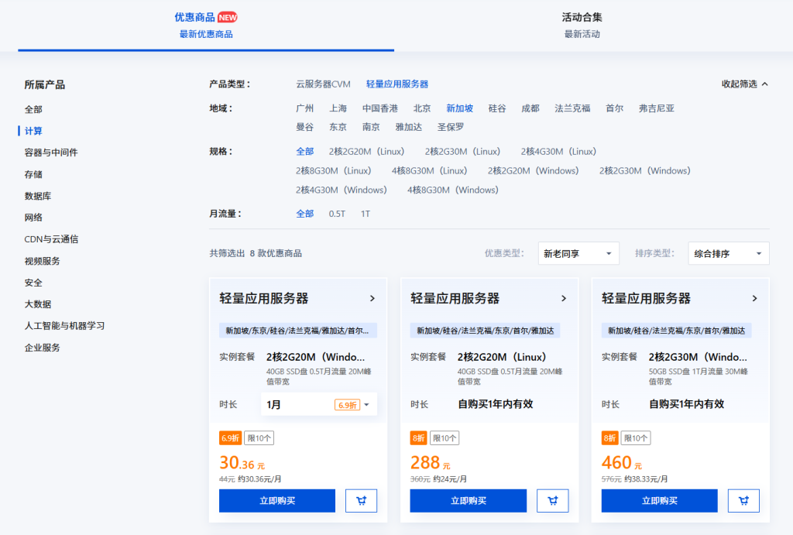Image resolution: width=793 pixels, height=535 pixels.
Task: Filter region by 雅加达
Action: 409,127
